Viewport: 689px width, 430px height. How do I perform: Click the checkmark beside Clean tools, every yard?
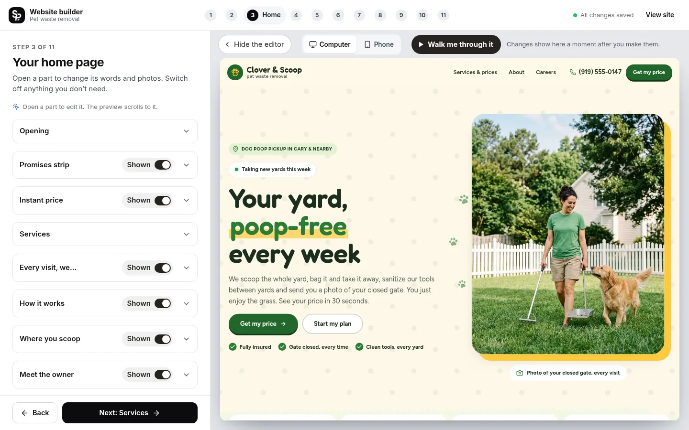(x=359, y=347)
